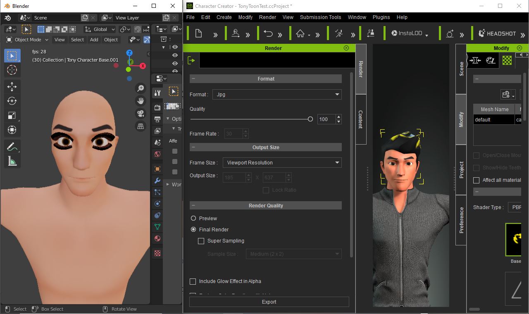The height and width of the screenshot is (314, 529).
Task: Select the Preview render quality option
Action: point(193,218)
